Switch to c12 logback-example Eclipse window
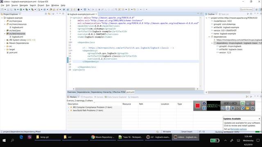262x147 pixels. click(x=158, y=137)
